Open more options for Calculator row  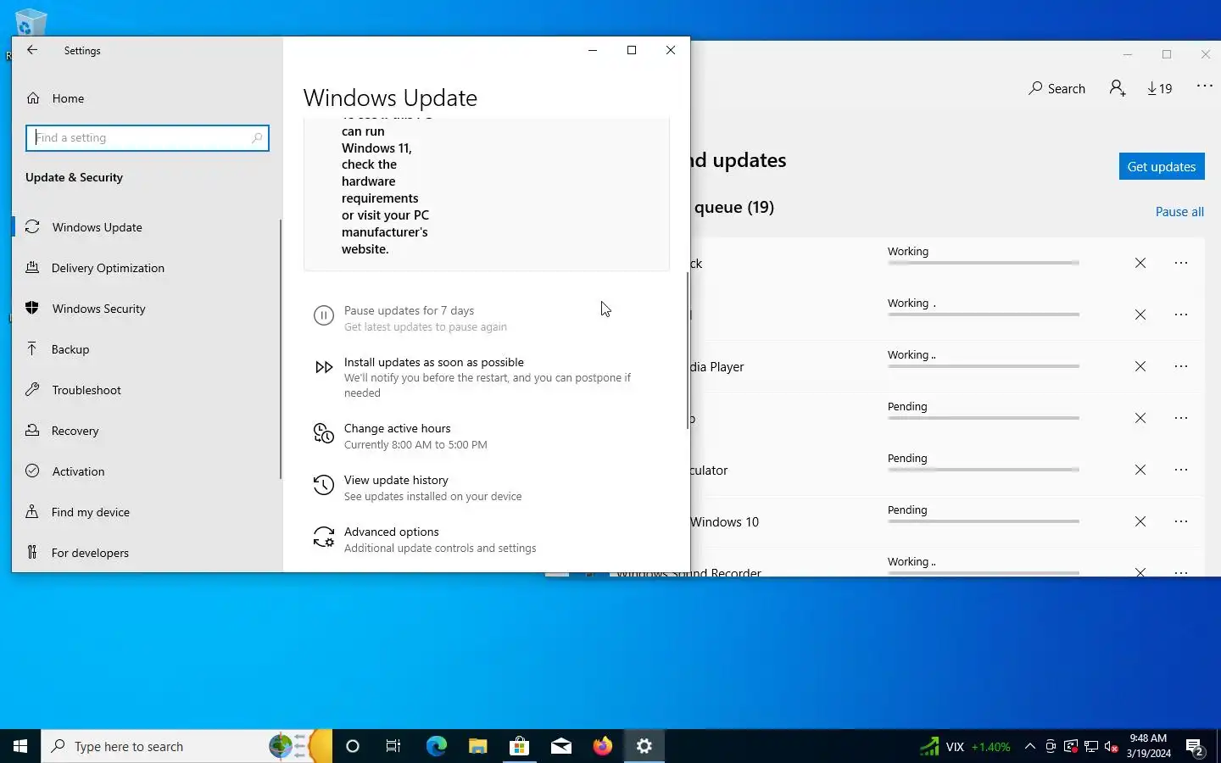tap(1181, 470)
